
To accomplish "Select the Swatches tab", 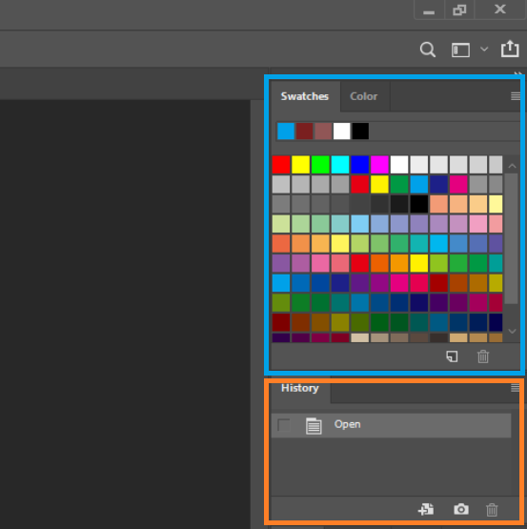I will (305, 96).
